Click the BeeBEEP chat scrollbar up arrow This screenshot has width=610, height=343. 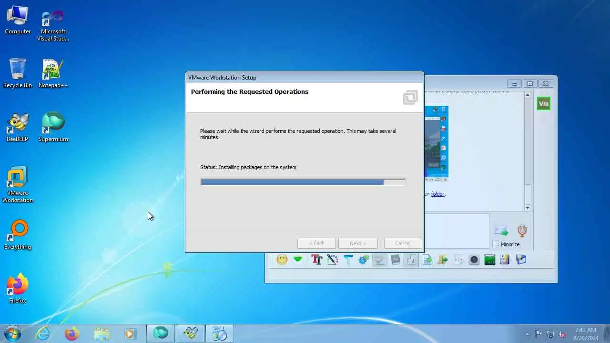pos(528,95)
